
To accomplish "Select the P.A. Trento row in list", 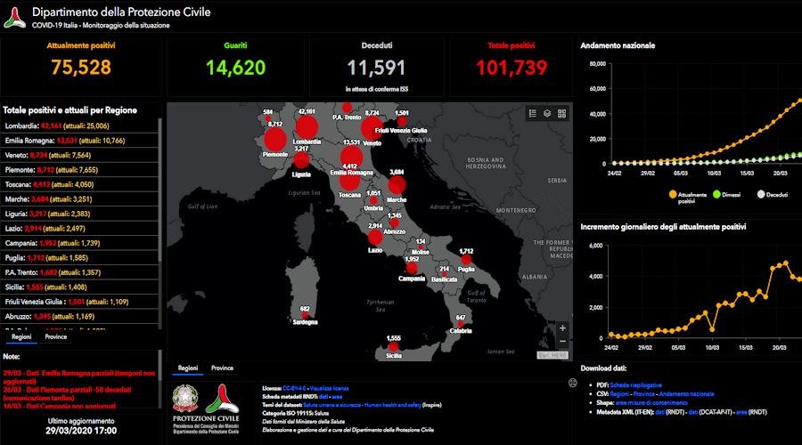I will [x=79, y=272].
